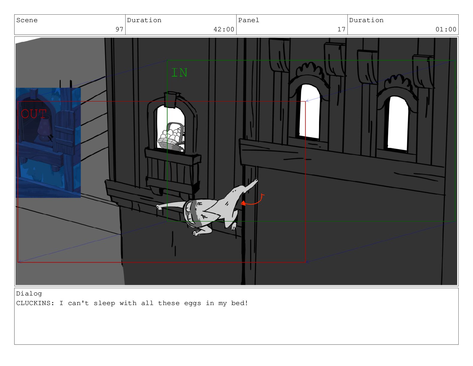This screenshot has height=366, width=473.
Task: Click the Panel header label
Action: [x=249, y=20]
